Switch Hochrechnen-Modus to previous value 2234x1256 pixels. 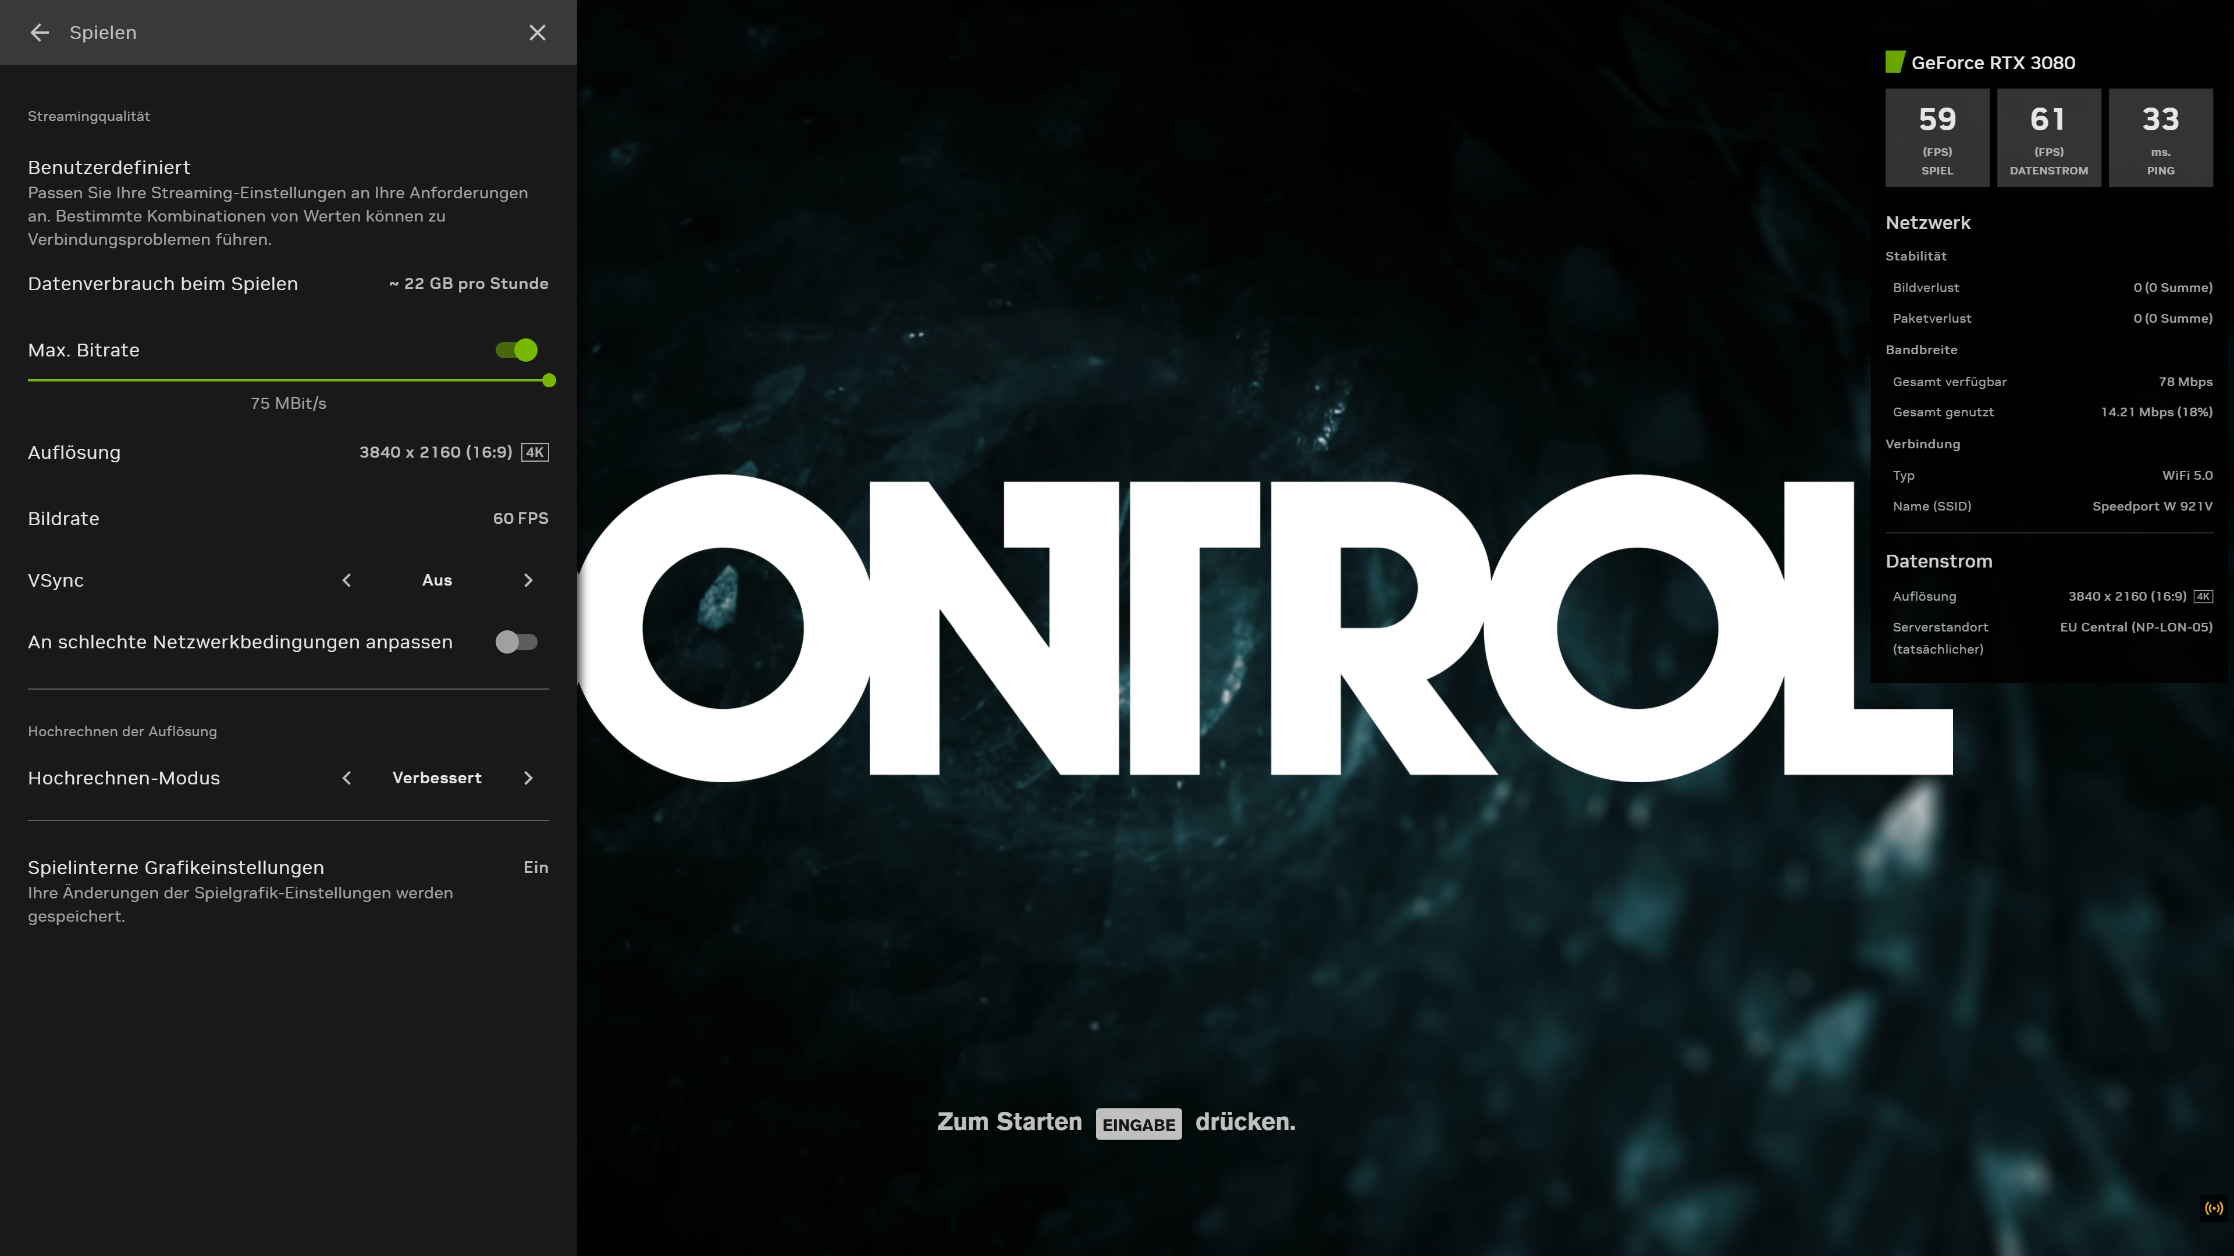point(347,779)
